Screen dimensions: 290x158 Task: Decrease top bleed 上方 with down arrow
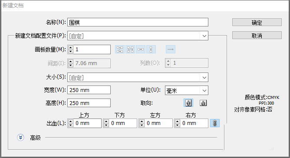[x=71, y=125]
